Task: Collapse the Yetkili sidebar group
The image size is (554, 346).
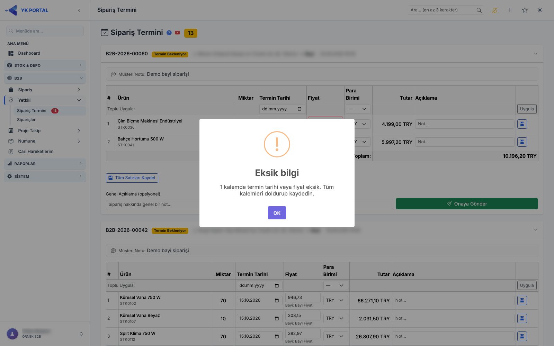Action: pyautogui.click(x=45, y=100)
